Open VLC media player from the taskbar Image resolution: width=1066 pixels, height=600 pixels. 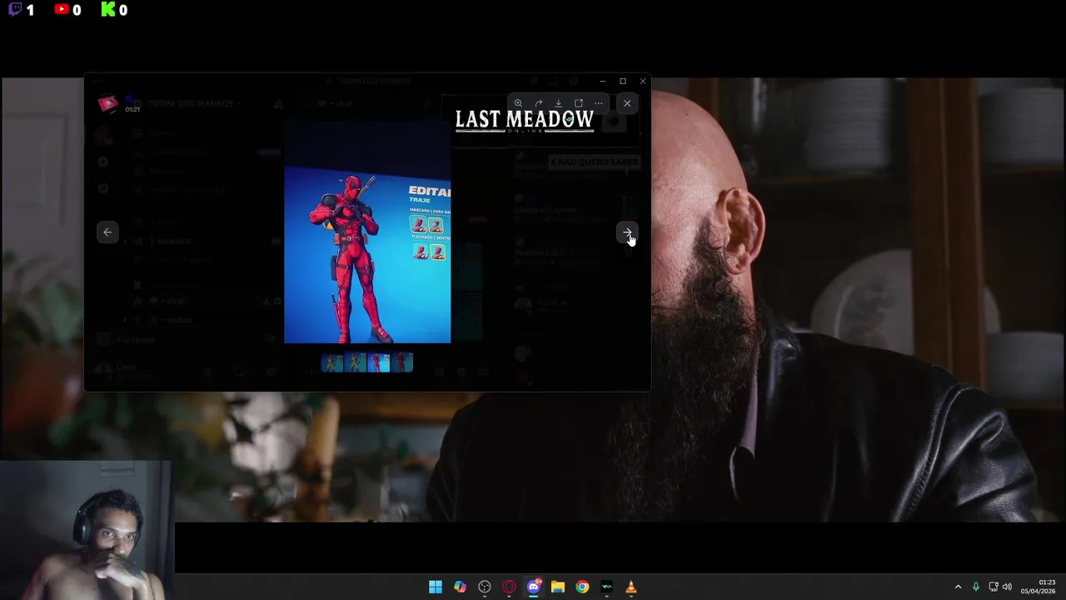tap(631, 587)
